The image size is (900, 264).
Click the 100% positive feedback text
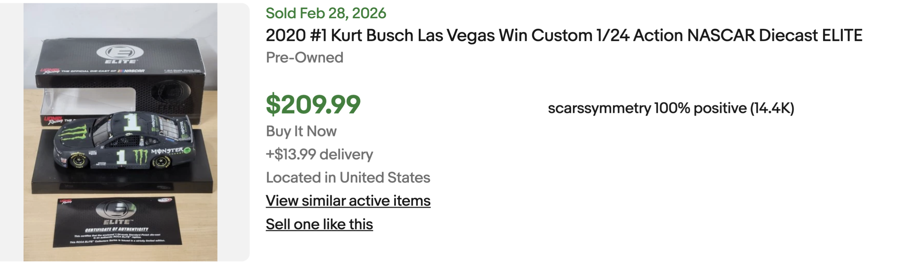[700, 108]
